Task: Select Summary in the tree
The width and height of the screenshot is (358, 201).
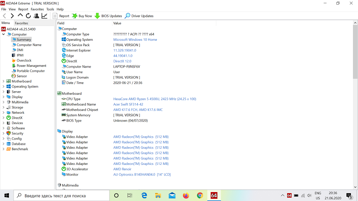Action: click(x=21, y=39)
